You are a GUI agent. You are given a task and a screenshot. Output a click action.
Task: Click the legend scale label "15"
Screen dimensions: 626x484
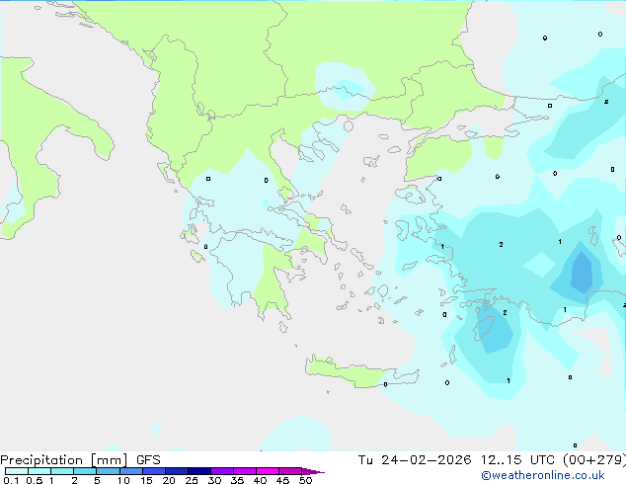146,480
